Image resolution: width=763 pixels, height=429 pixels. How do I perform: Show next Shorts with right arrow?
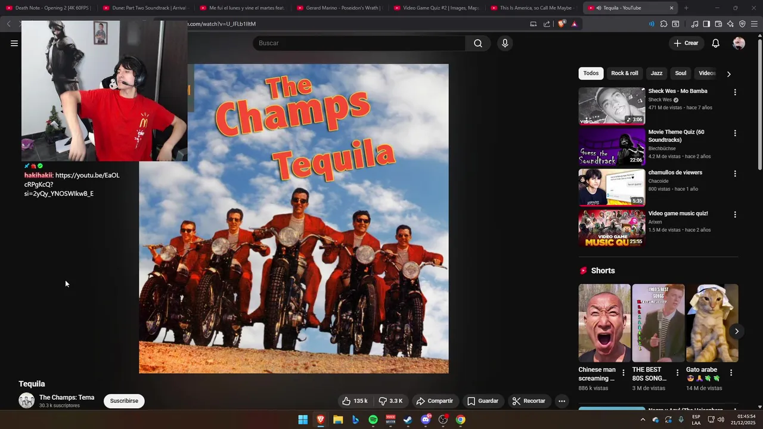737,331
